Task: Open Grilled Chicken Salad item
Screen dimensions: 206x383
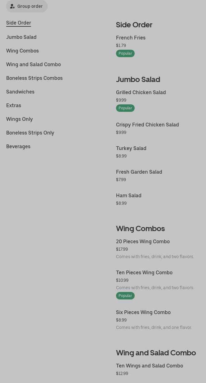Action: click(141, 93)
